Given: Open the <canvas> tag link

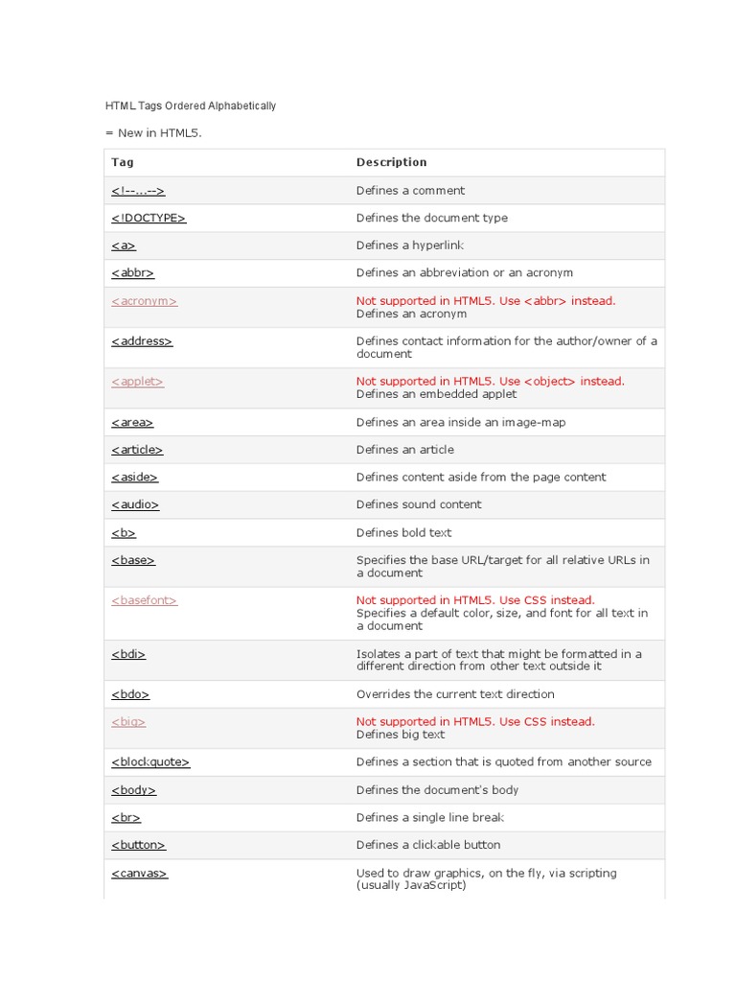Looking at the screenshot, I should coord(139,874).
